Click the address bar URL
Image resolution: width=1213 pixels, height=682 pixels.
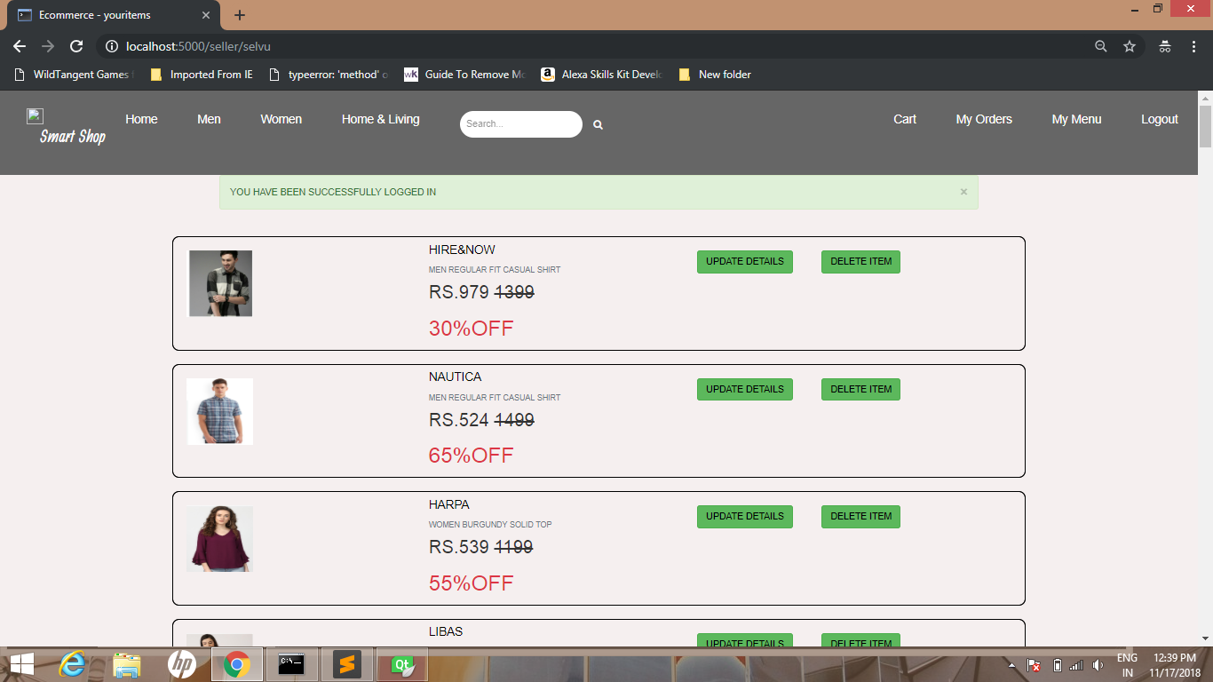tap(198, 46)
